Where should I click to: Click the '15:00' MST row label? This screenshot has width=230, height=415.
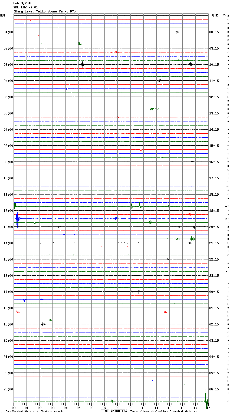pyautogui.click(x=8, y=259)
